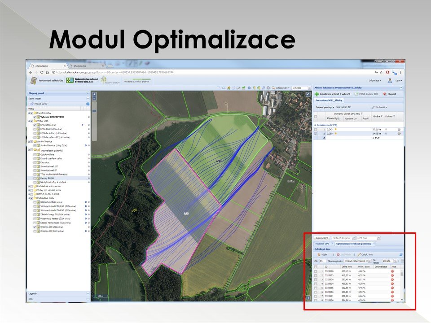Click the fullscreen expand icon on the map
Viewport: 431px width, 323px height.
pyautogui.click(x=308, y=94)
